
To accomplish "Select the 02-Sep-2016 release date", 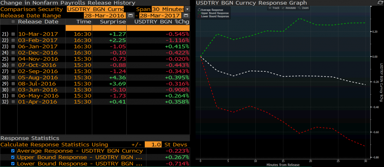I will tap(38, 71).
